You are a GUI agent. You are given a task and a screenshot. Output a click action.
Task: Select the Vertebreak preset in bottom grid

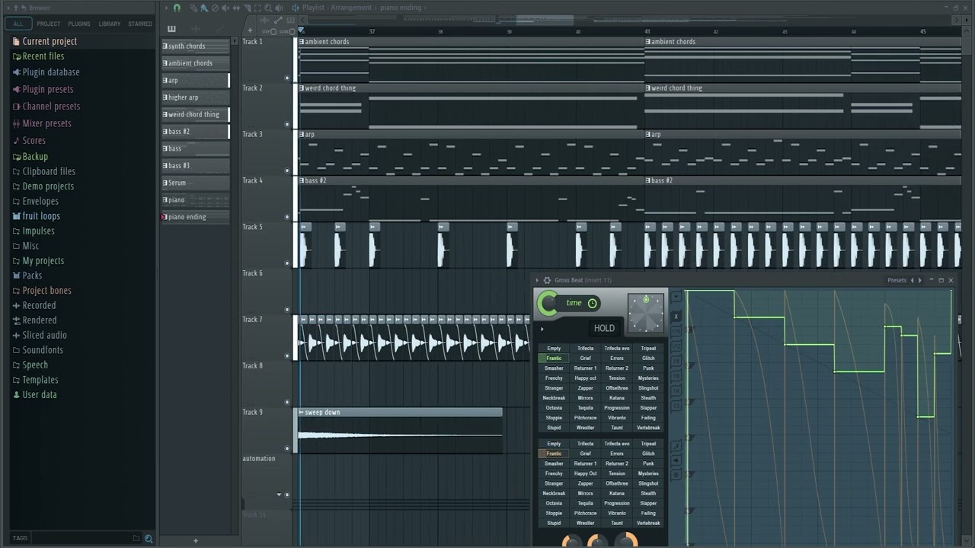click(648, 523)
